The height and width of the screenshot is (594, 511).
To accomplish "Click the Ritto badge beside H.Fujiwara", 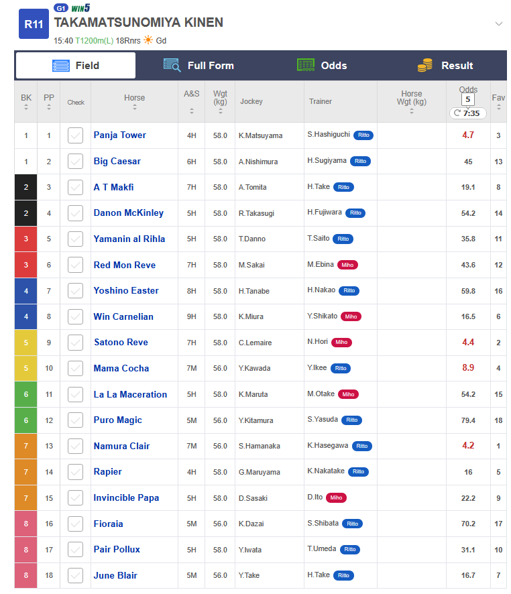I will (355, 213).
